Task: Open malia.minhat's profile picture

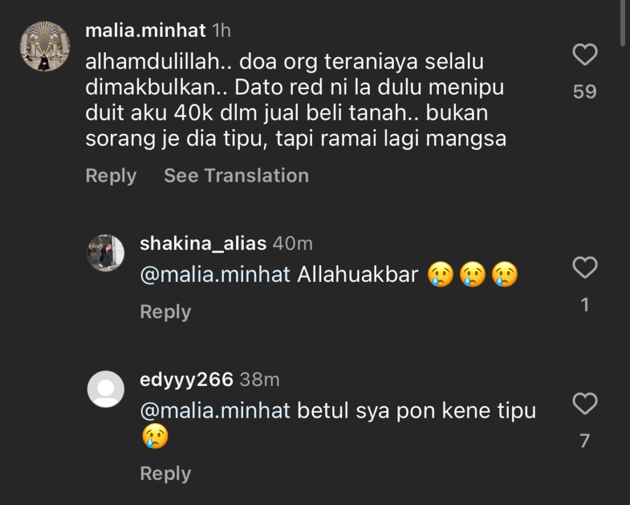Action: pyautogui.click(x=45, y=46)
